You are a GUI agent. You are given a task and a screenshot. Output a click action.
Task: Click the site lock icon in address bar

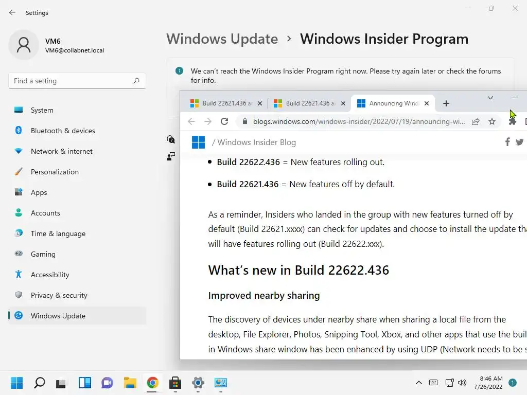click(x=245, y=121)
